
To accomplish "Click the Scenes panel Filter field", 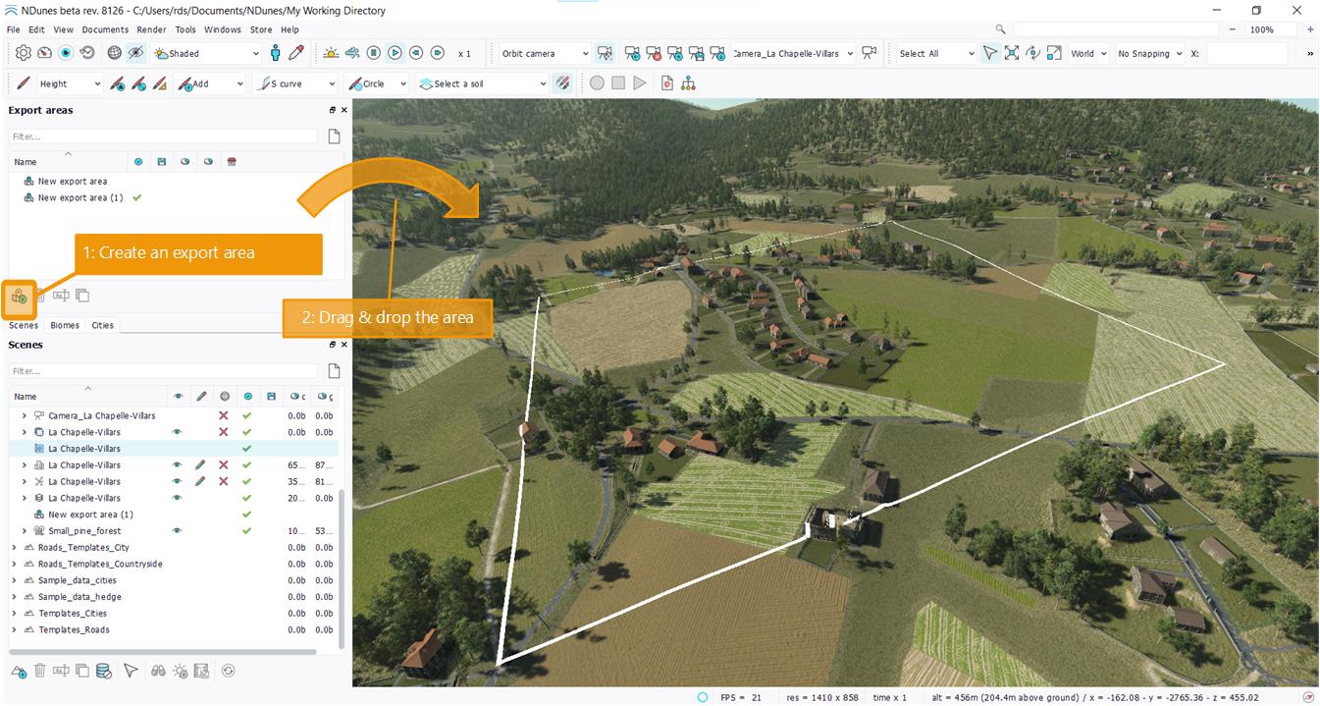I will 163,371.
